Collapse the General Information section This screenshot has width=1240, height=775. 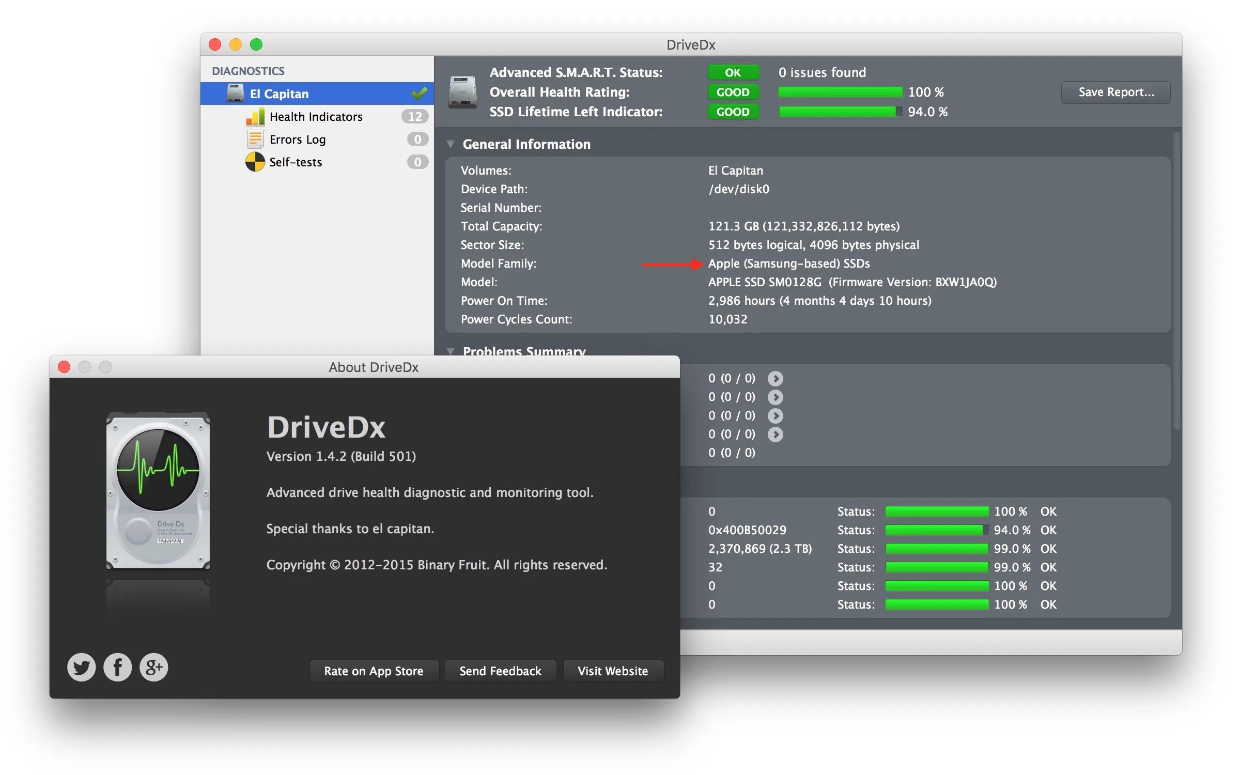[451, 144]
